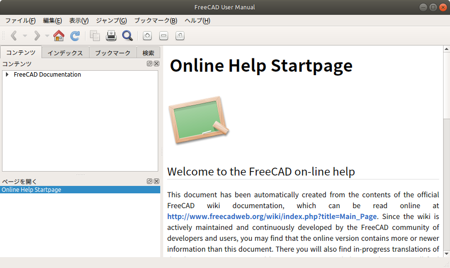Image resolution: width=450 pixels, height=268 pixels.
Task: Open the ブックマーク(B) menu
Action: coord(156,21)
